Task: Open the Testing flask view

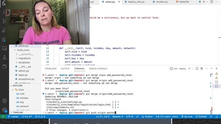Action: pos(4,58)
